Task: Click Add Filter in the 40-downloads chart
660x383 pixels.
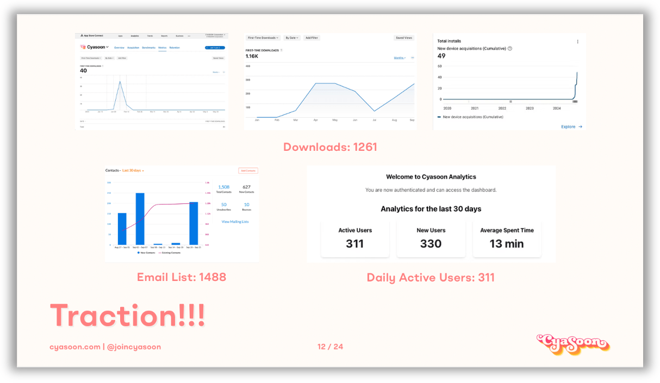Action: [x=122, y=58]
